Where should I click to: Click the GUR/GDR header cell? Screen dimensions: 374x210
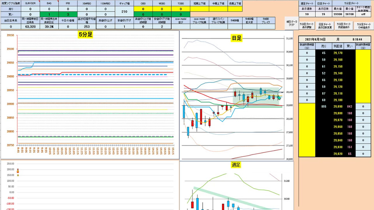coord(30,3)
